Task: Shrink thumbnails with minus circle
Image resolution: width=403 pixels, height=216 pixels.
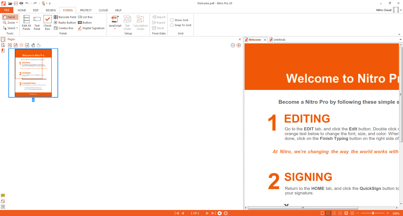Action: point(233,45)
